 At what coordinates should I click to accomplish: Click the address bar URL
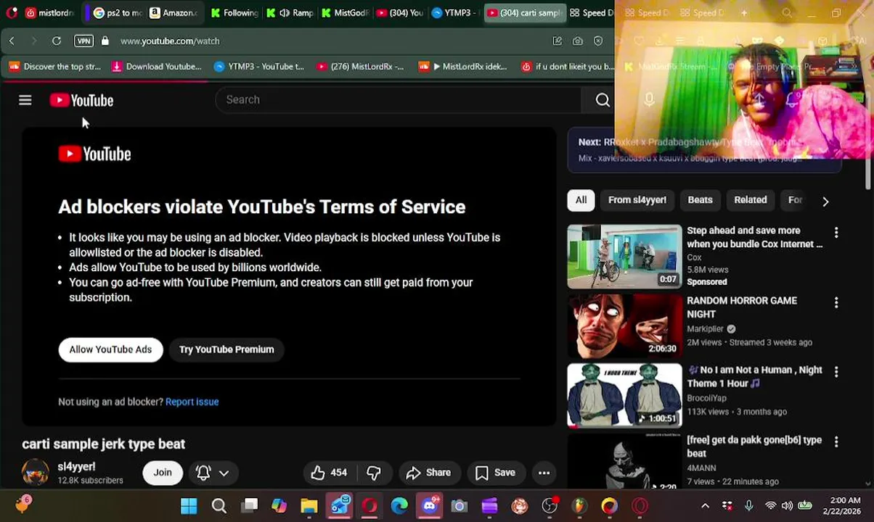click(170, 41)
